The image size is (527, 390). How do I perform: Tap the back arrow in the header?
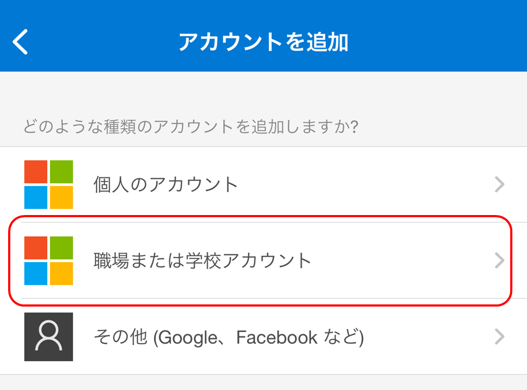point(21,42)
